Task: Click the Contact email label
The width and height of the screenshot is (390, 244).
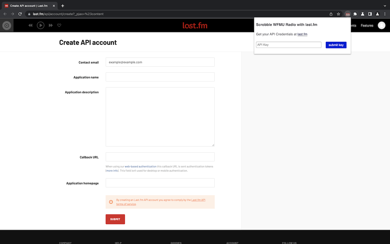Action: point(89,63)
